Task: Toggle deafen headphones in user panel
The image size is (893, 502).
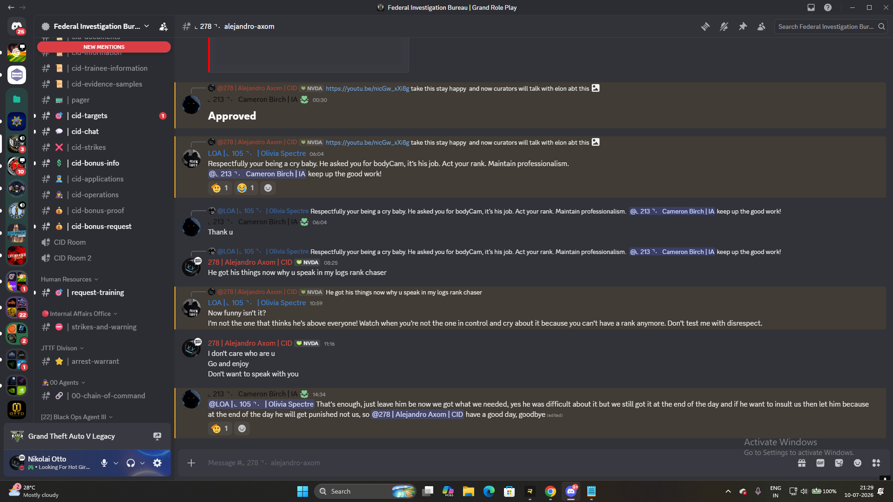Action: click(x=131, y=463)
